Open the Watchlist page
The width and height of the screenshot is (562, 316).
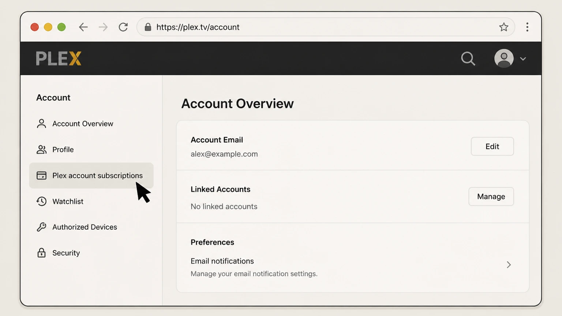(91, 201)
